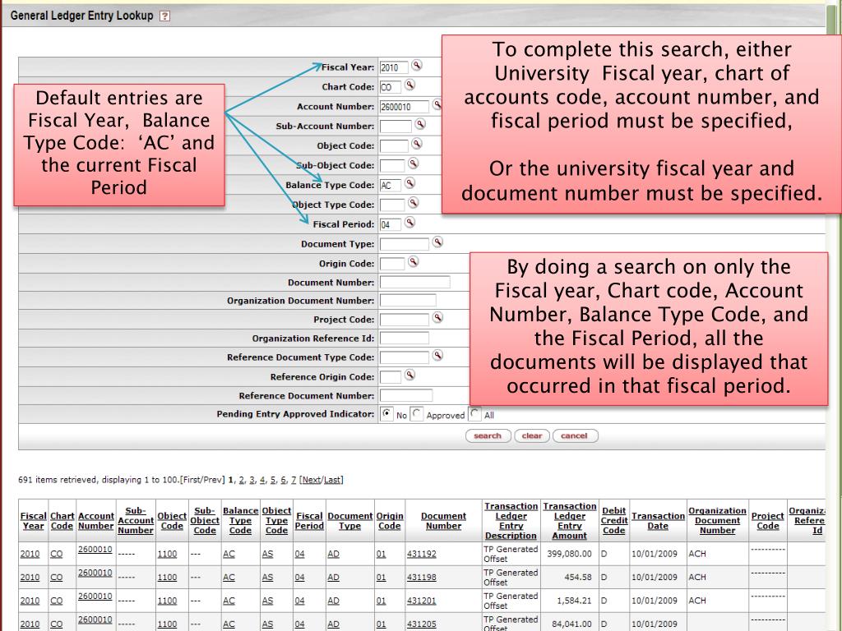
Task: Click the Document Type lookup magnifier
Action: click(x=437, y=243)
